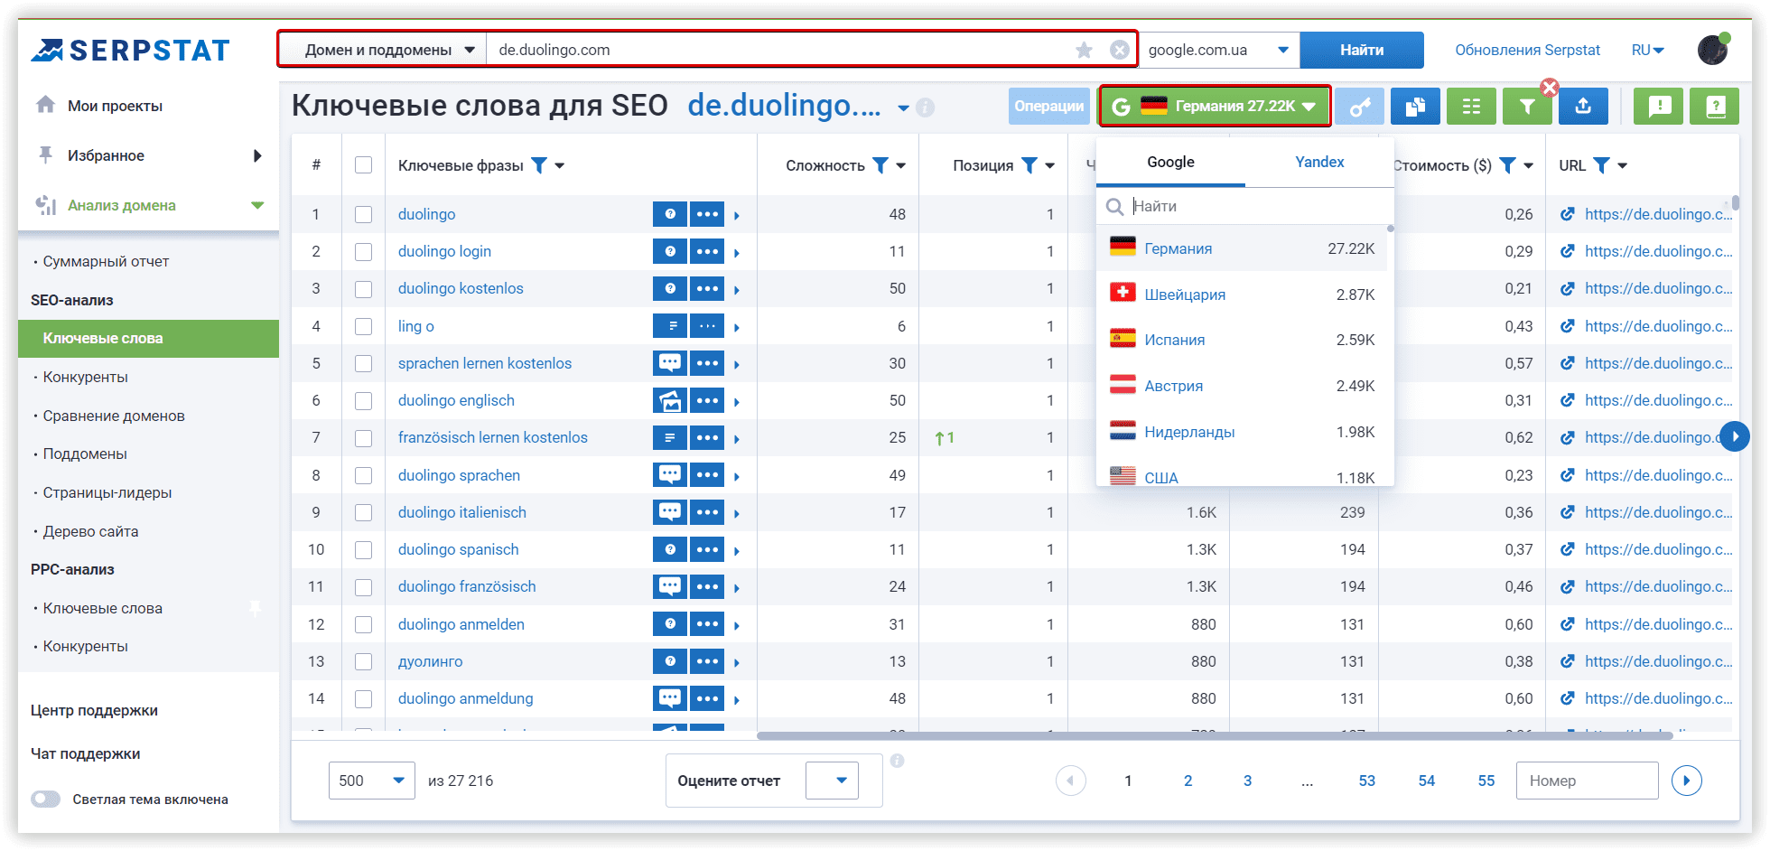
Task: Filter the URL column
Action: click(x=1601, y=164)
